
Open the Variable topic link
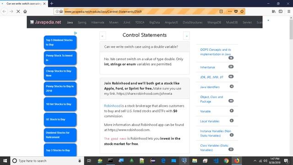pos(205,111)
